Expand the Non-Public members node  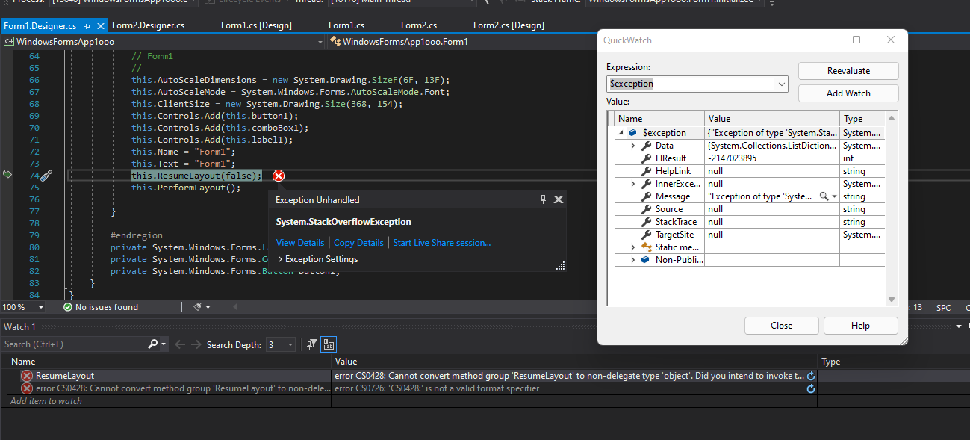click(633, 260)
